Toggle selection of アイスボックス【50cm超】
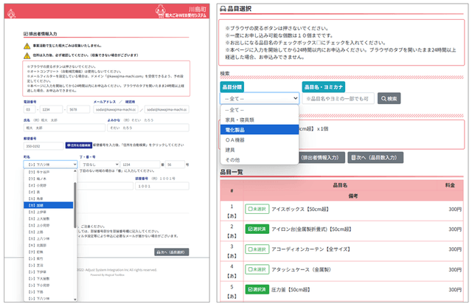Image resolution: width=472 pixels, height=304 pixels. pyautogui.click(x=257, y=209)
